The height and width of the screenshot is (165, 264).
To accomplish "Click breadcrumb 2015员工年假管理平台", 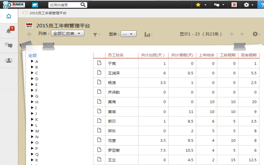I will pyautogui.click(x=48, y=13).
